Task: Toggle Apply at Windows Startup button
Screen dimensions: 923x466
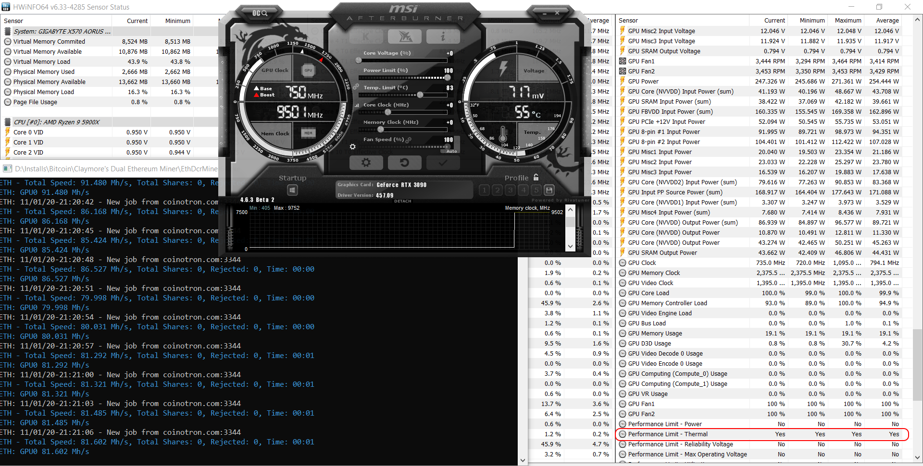Action: (x=292, y=191)
